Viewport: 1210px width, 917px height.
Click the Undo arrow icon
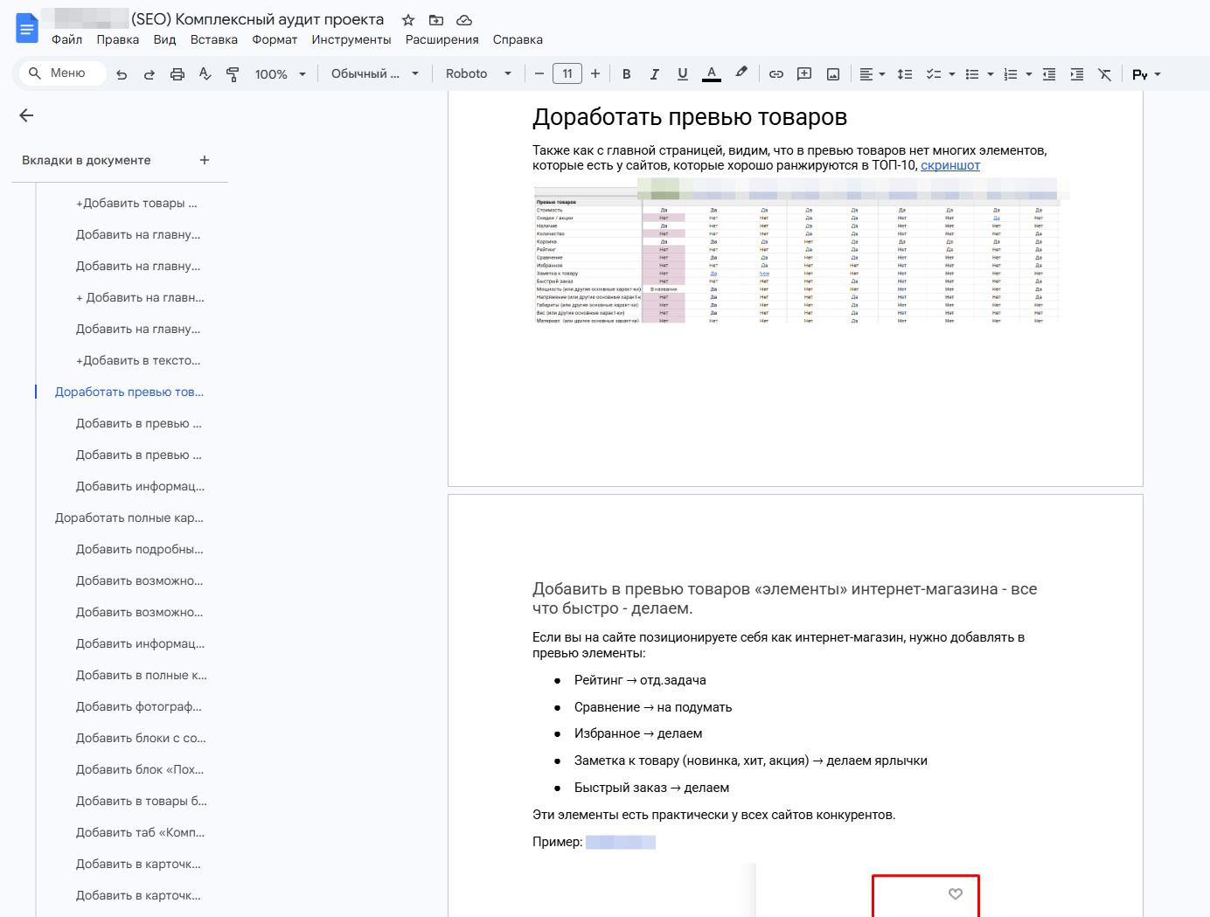point(122,74)
